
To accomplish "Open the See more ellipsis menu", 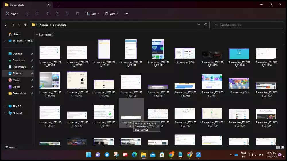I will (126, 13).
